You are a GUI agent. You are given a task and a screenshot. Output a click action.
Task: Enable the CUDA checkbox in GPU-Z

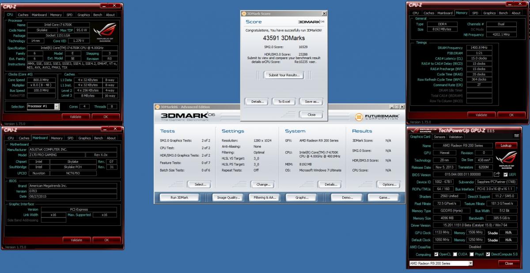point(454,254)
